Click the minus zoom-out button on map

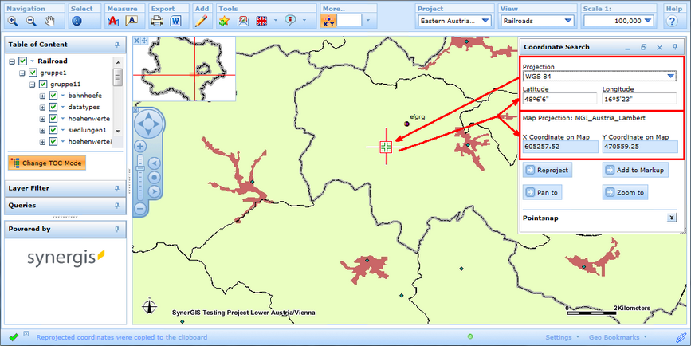(x=140, y=209)
